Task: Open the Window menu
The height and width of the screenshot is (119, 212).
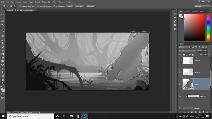Action: coord(62,2)
